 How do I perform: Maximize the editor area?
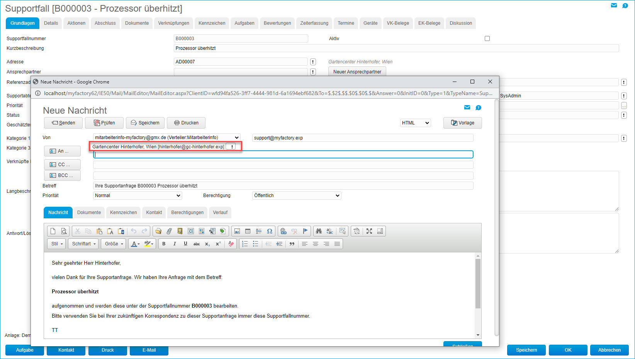[x=369, y=231]
